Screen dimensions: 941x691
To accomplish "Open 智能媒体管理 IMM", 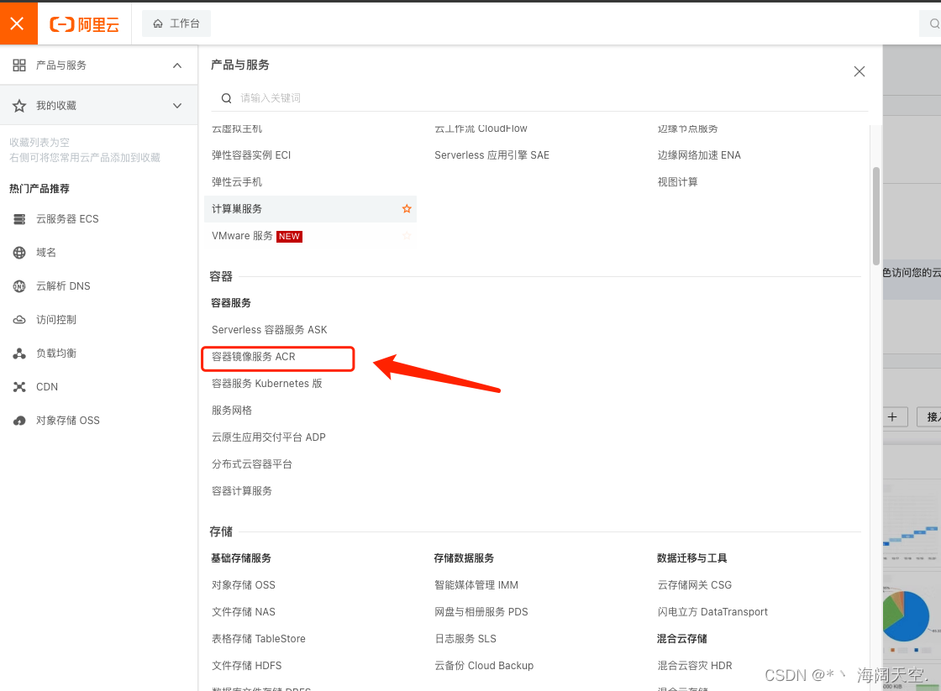I will pos(476,585).
